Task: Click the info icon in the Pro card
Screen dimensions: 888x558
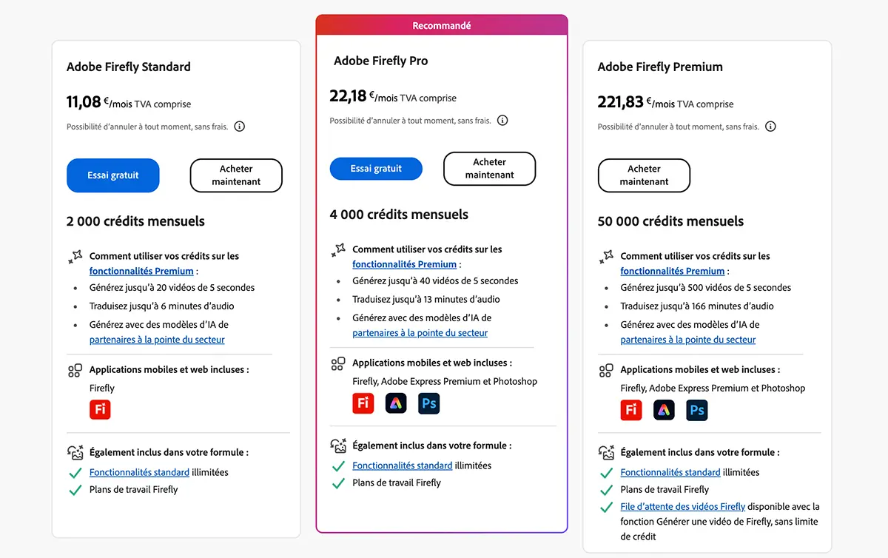Action: pos(502,120)
